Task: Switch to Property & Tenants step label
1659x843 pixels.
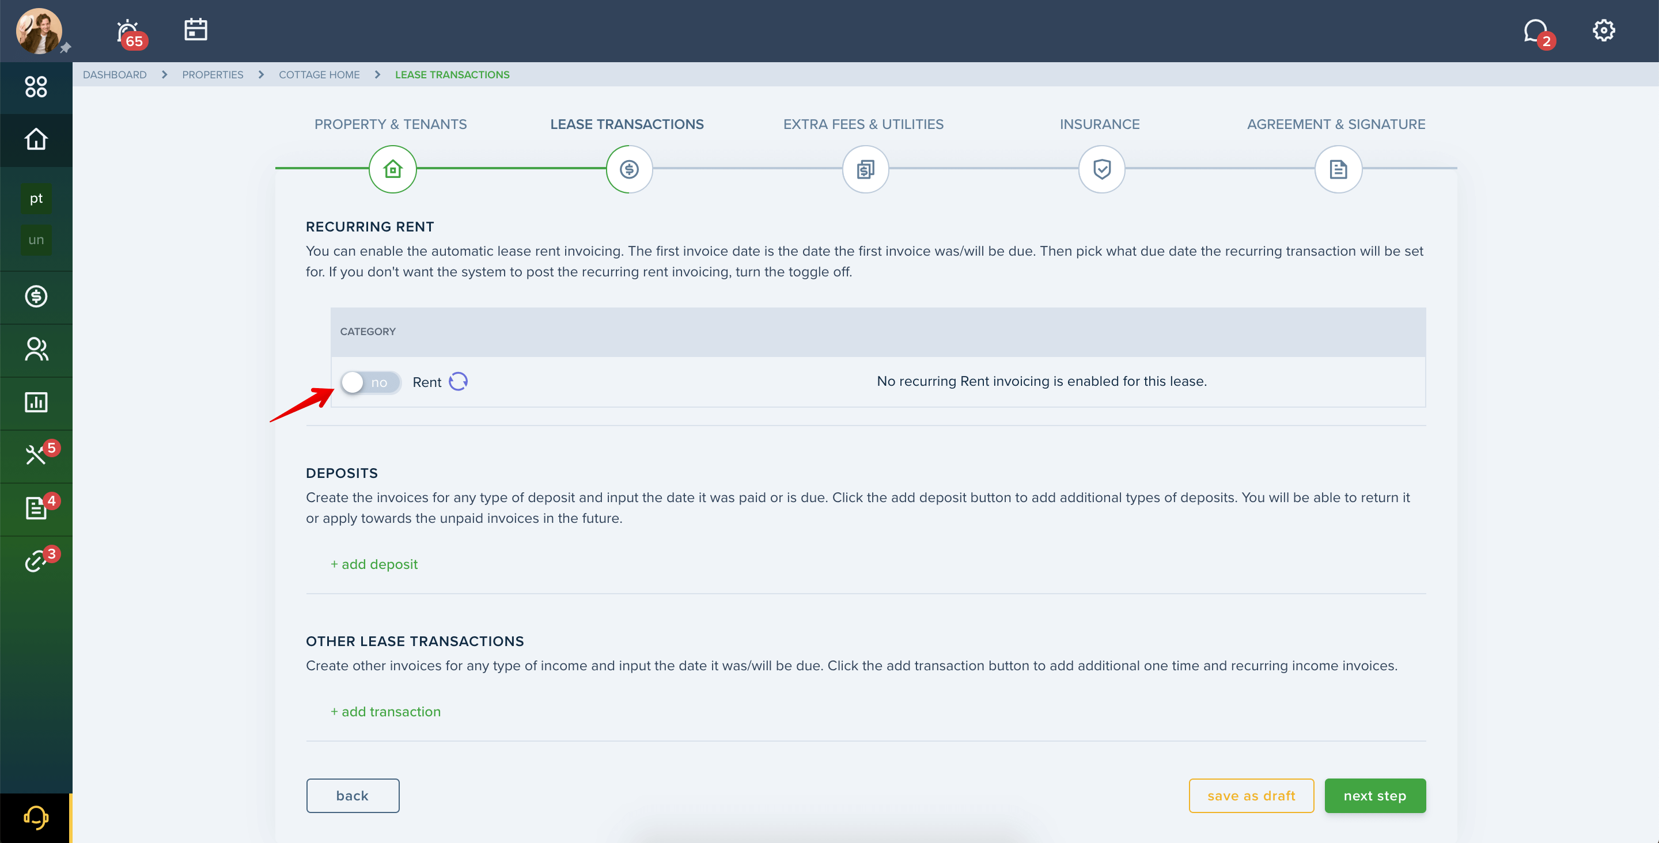Action: (x=391, y=124)
